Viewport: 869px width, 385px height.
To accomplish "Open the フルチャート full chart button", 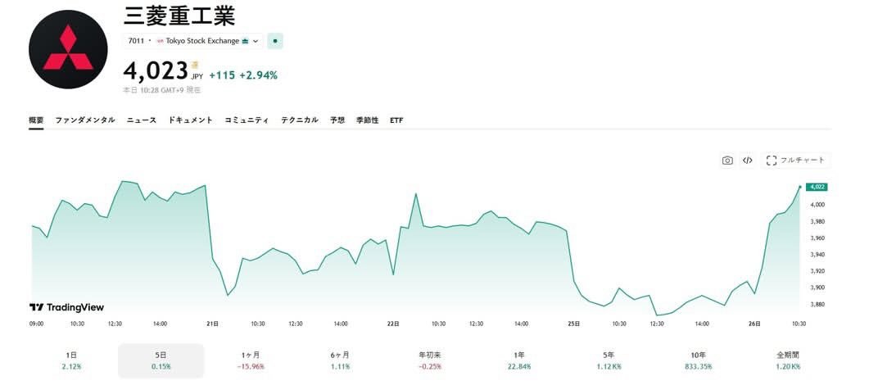I will tap(796, 161).
